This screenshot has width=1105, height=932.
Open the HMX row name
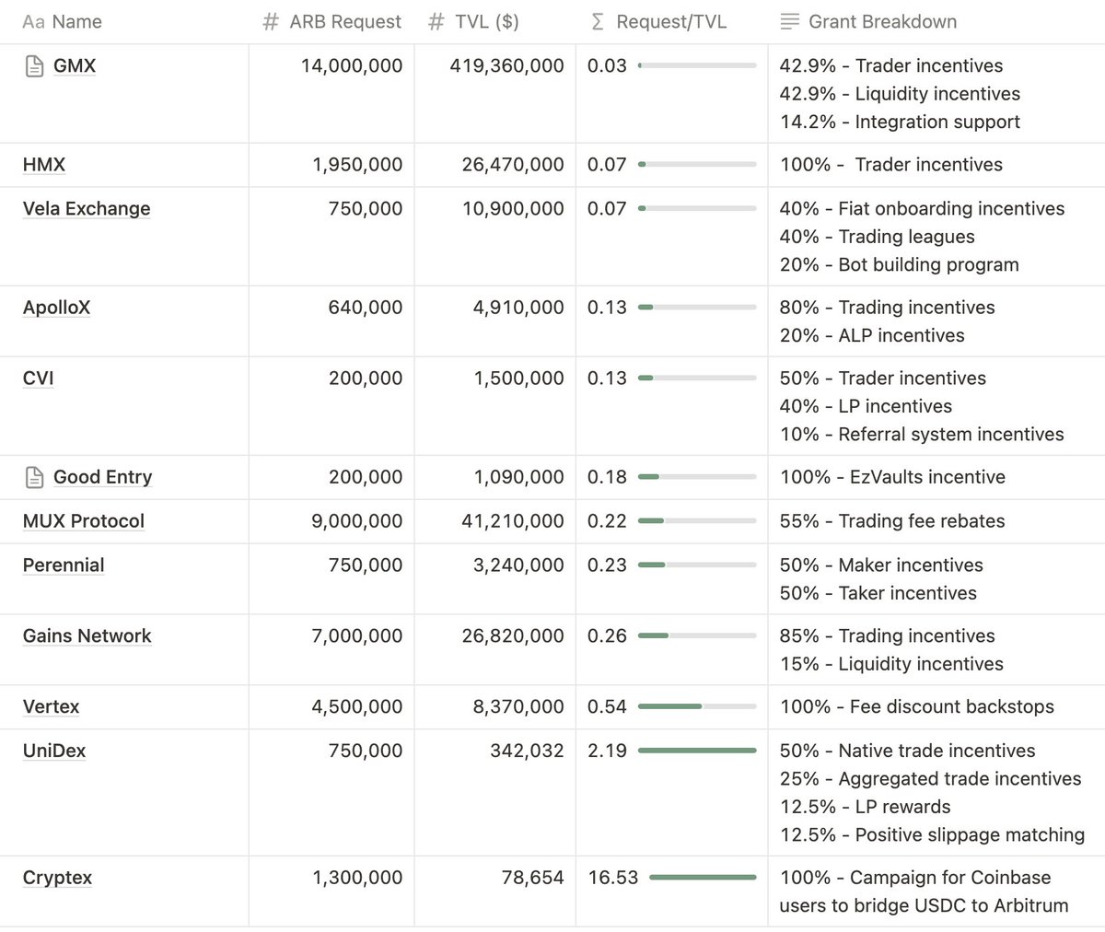44,165
